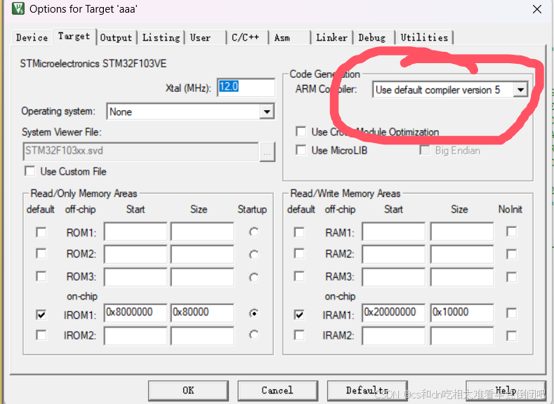Click the IROM2 Start address field
The height and width of the screenshot is (404, 554).
(136, 336)
